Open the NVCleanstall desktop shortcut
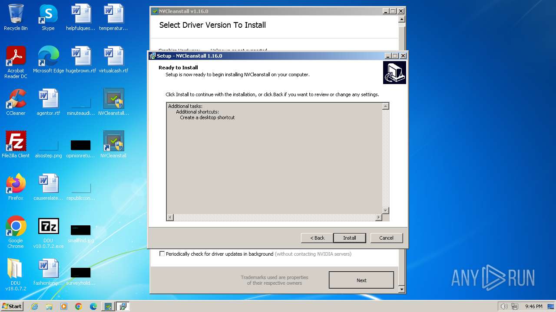556x312 pixels. point(113,145)
